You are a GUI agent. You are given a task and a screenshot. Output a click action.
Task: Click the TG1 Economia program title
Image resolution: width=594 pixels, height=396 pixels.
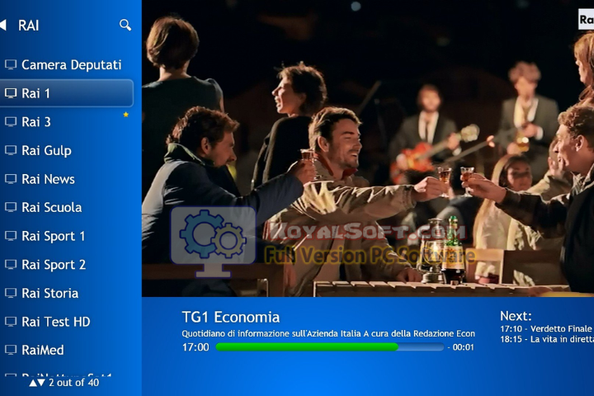click(x=231, y=317)
